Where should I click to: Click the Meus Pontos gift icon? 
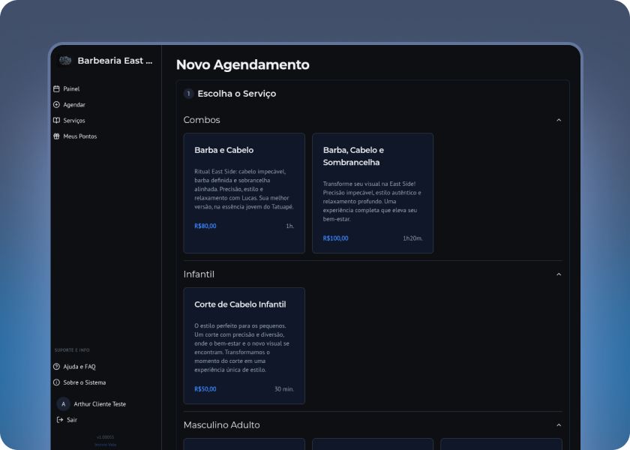click(57, 136)
